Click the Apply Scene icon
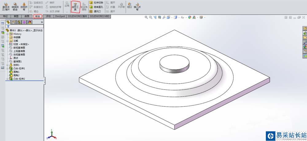Viewport: 307px width, 141px height. 194,17
